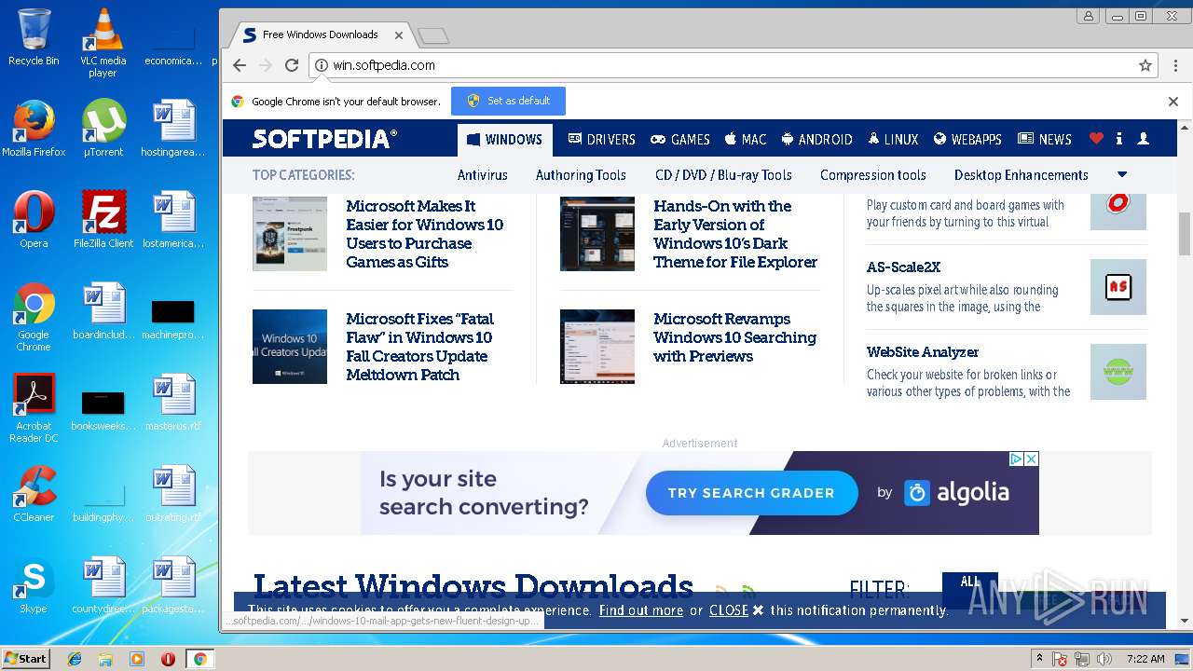Read Microsoft Makes It Easier article
The height and width of the screenshot is (671, 1193).
[425, 234]
